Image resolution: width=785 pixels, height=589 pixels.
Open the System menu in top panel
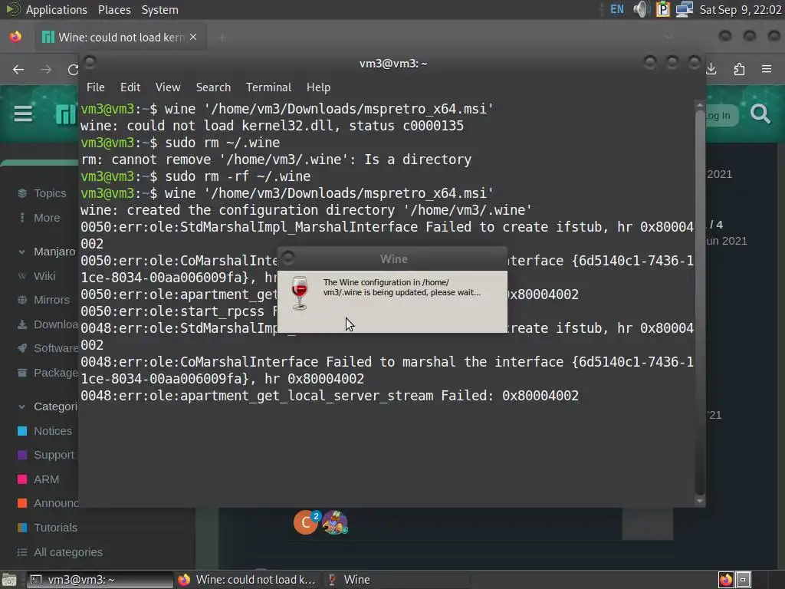159,9
